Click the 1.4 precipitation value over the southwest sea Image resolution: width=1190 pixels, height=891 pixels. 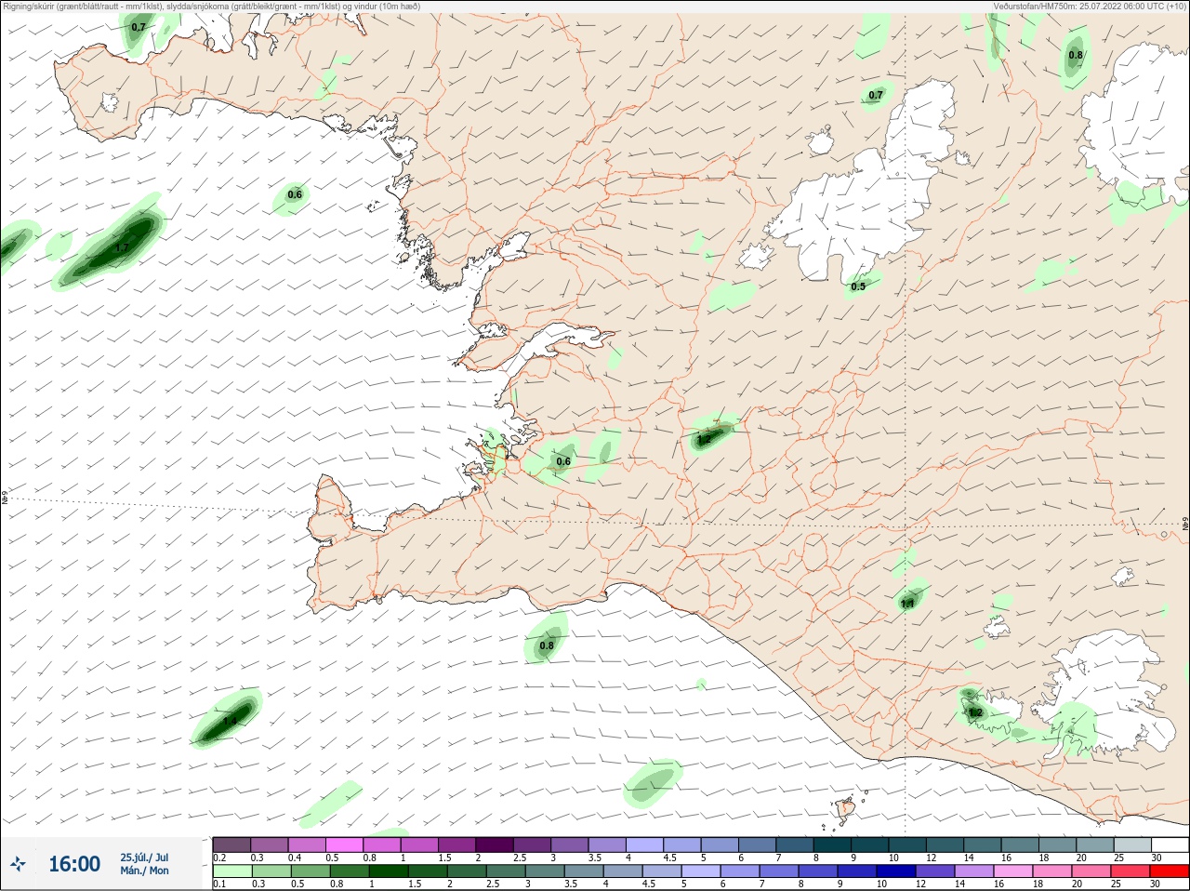[230, 720]
